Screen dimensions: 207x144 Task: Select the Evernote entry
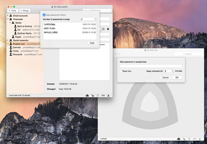click(25, 47)
